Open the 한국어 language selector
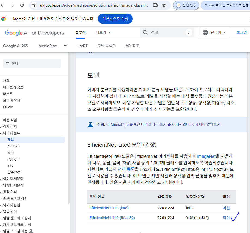Image resolution: width=250 pixels, height=233 pixels. coord(214,32)
